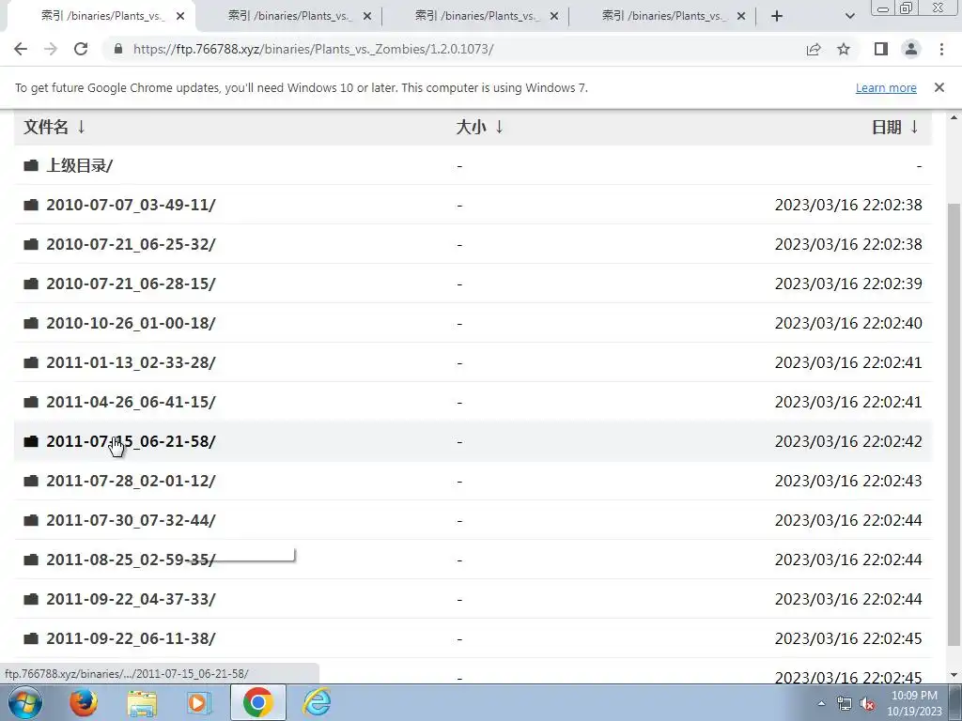Screen dimensions: 962x721
Task: Open folder 2011-01-13_02-33-28/
Action: pos(131,362)
